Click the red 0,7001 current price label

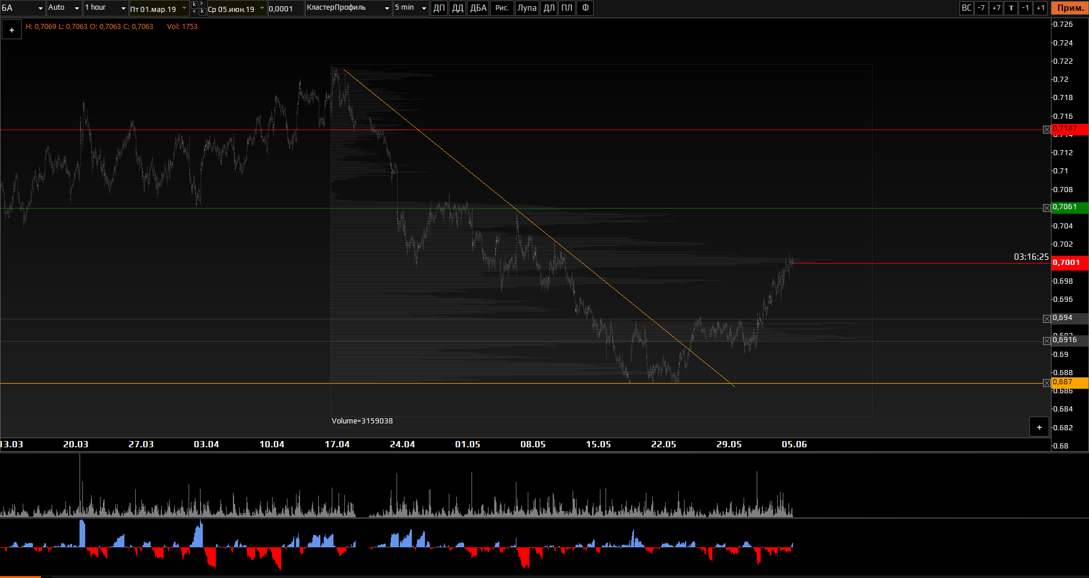tap(1069, 263)
